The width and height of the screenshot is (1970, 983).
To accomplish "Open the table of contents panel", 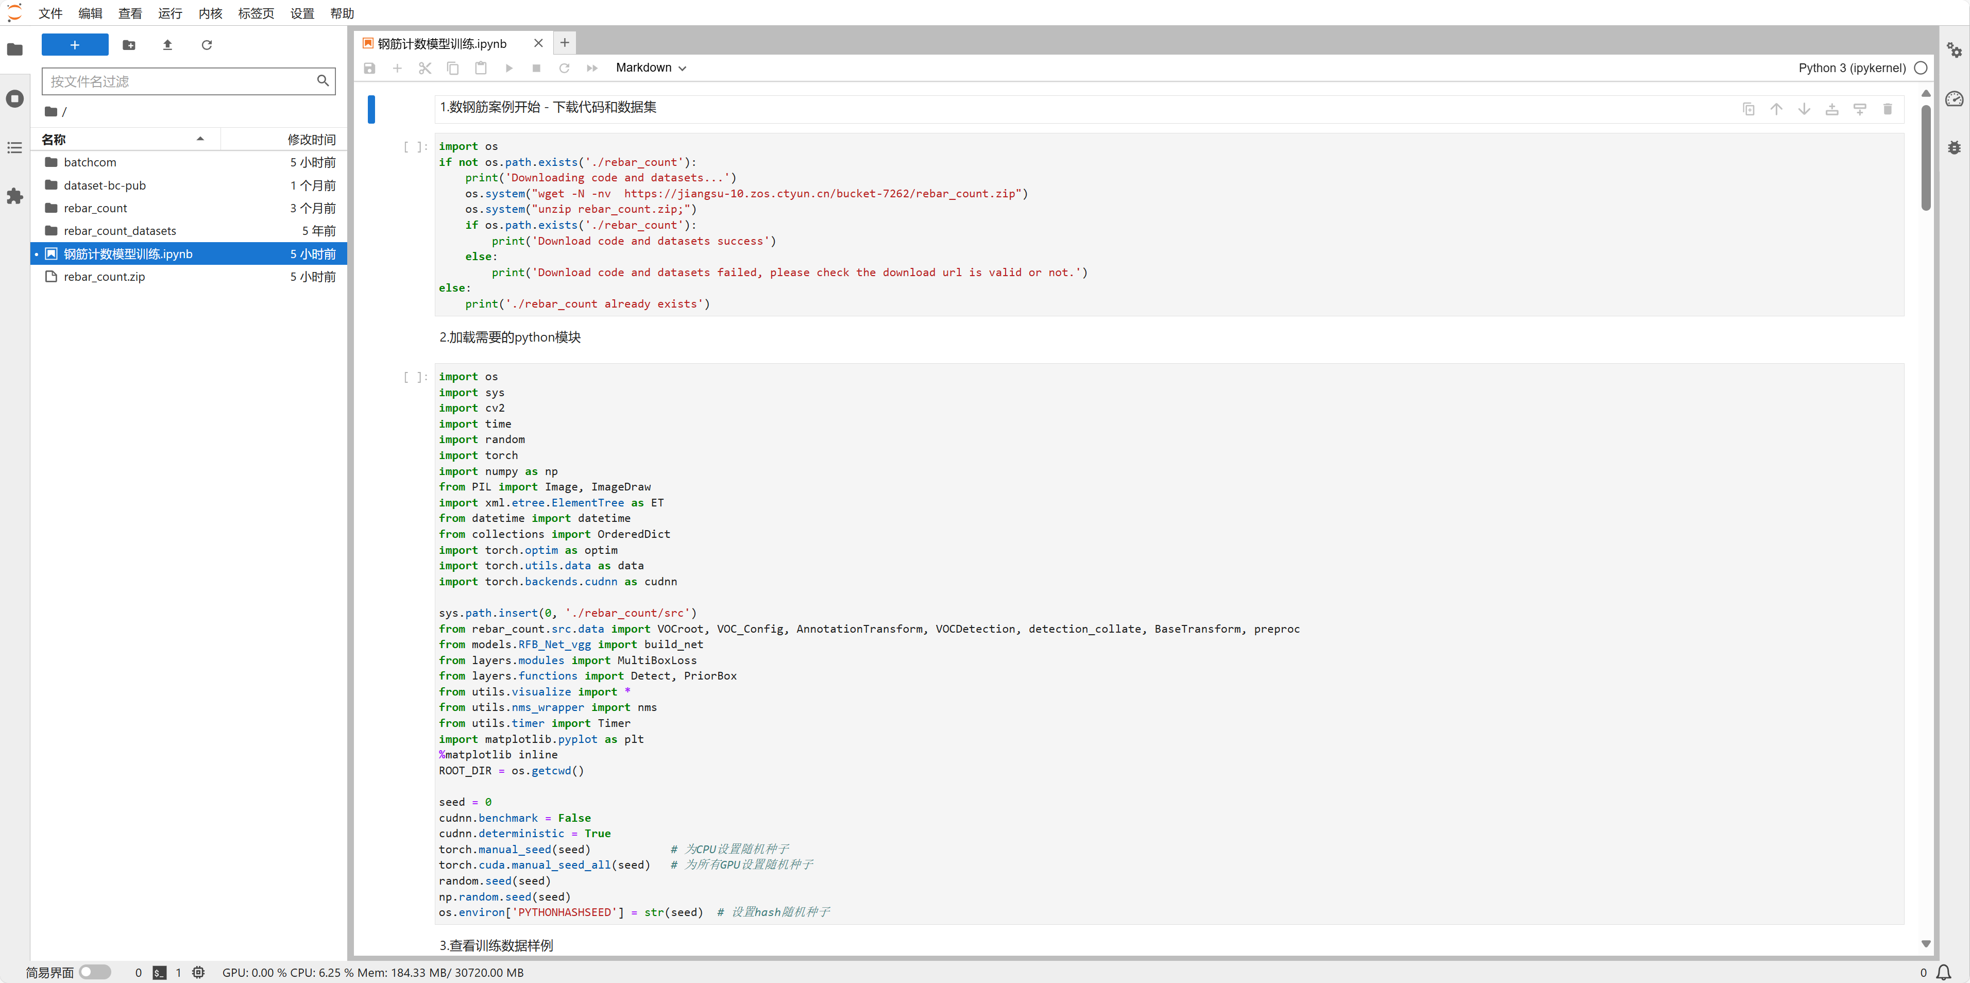I will (x=14, y=148).
